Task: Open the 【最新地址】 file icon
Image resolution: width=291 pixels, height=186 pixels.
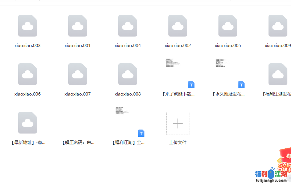Action: coord(28,123)
